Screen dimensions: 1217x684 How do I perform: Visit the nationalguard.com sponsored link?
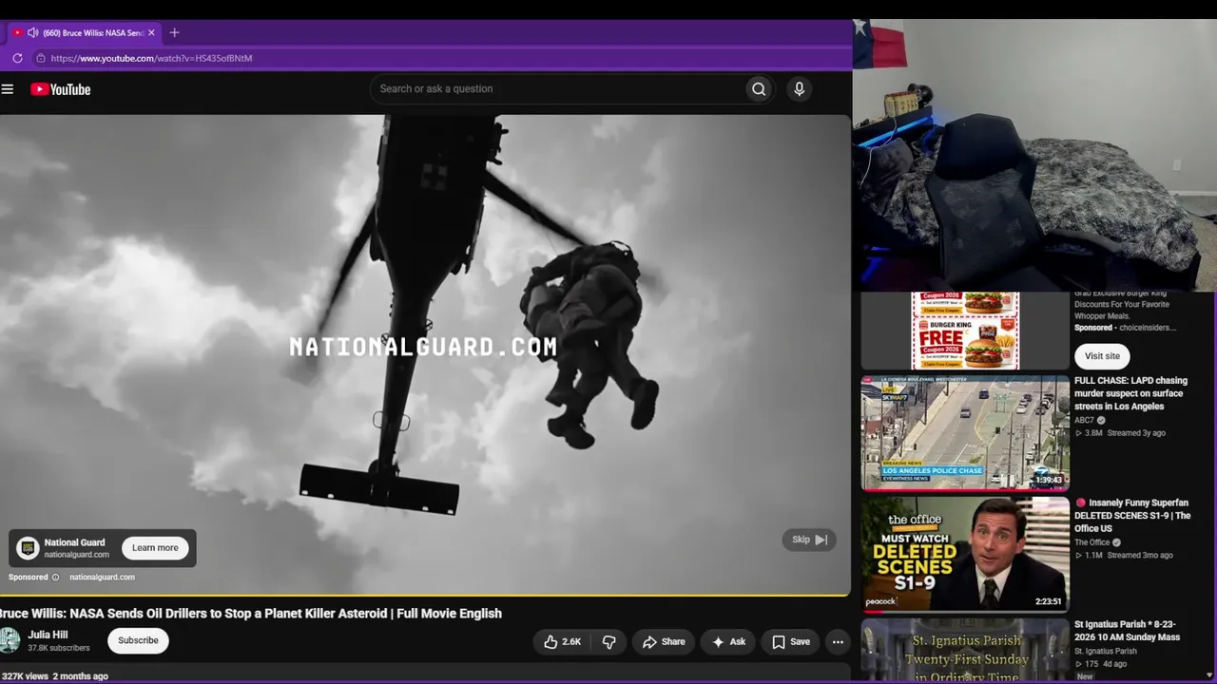click(102, 578)
